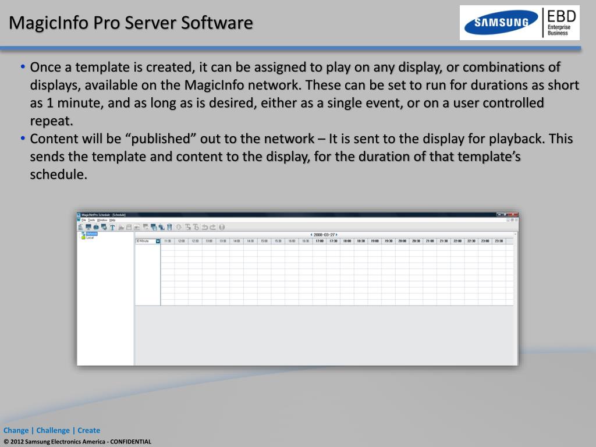Click the Samsung logo
This screenshot has height=447, width=596.
(x=501, y=23)
